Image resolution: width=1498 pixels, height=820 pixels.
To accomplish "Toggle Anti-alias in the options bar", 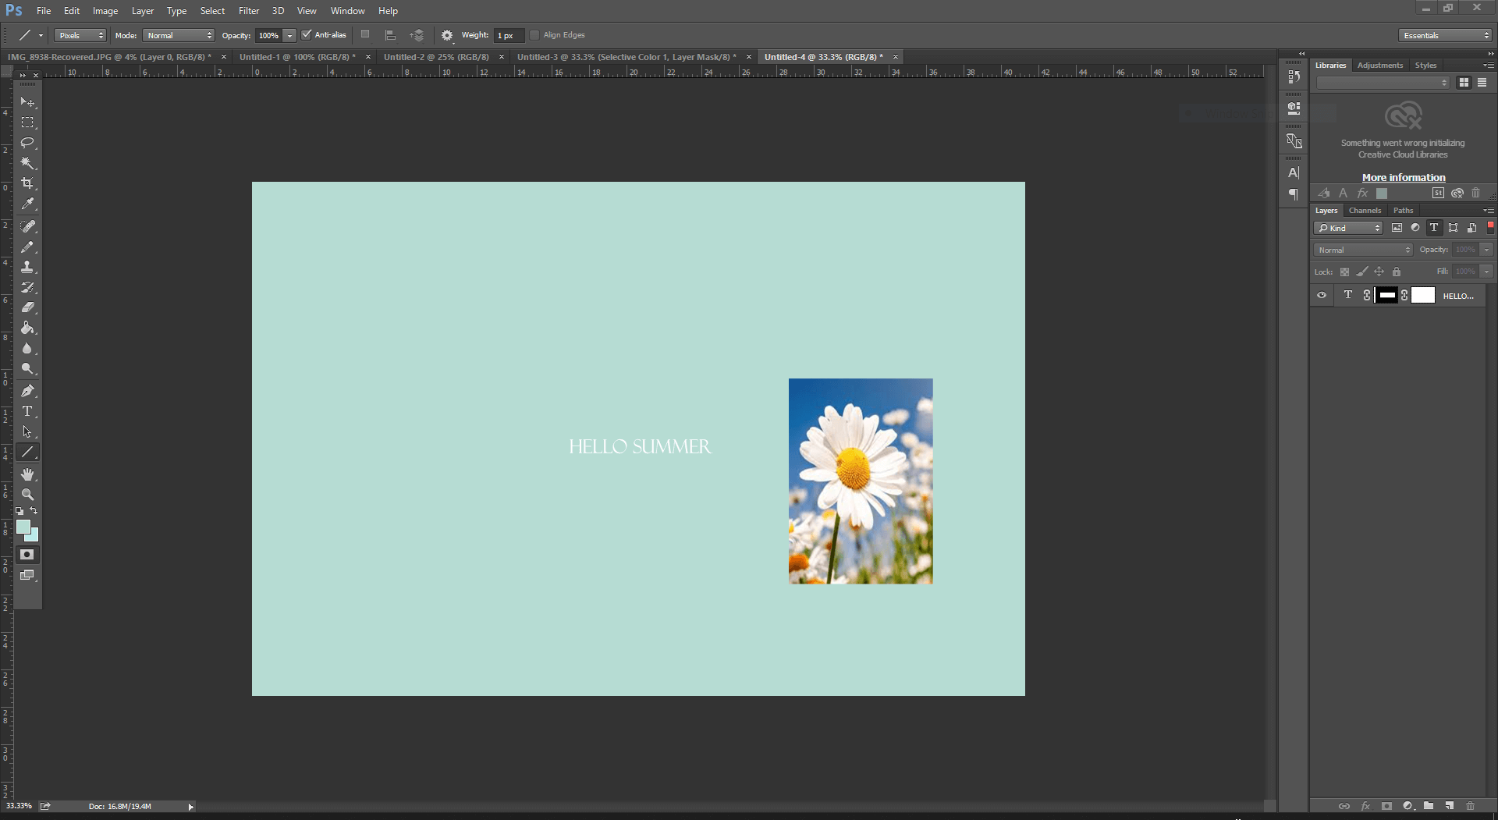I will pos(306,35).
